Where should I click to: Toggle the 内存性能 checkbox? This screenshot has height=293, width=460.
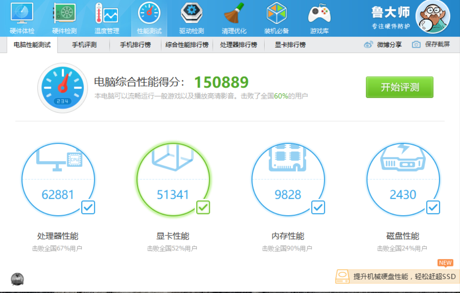(x=318, y=207)
